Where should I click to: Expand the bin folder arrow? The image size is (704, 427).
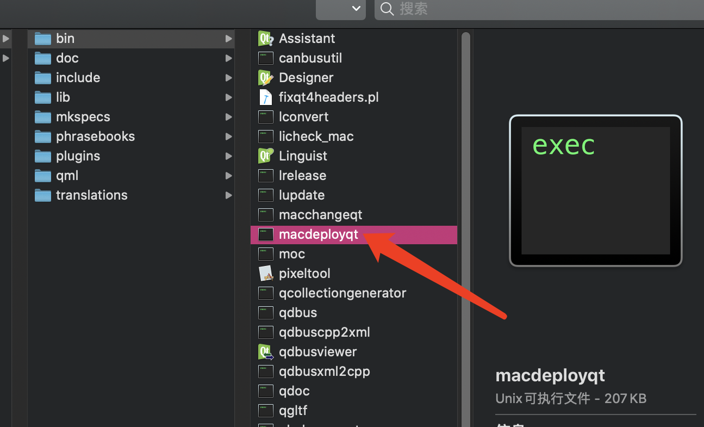point(229,39)
